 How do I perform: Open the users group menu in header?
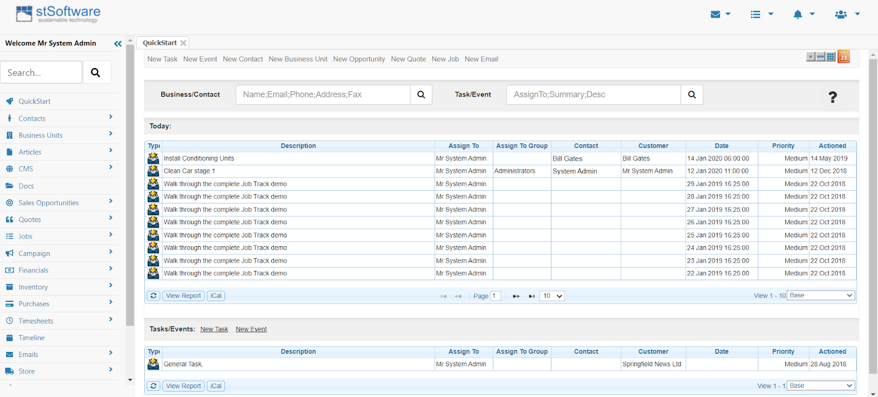(x=847, y=14)
